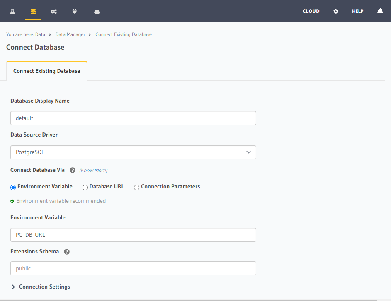Click the HELP menu item
This screenshot has width=391, height=301.
(357, 11)
